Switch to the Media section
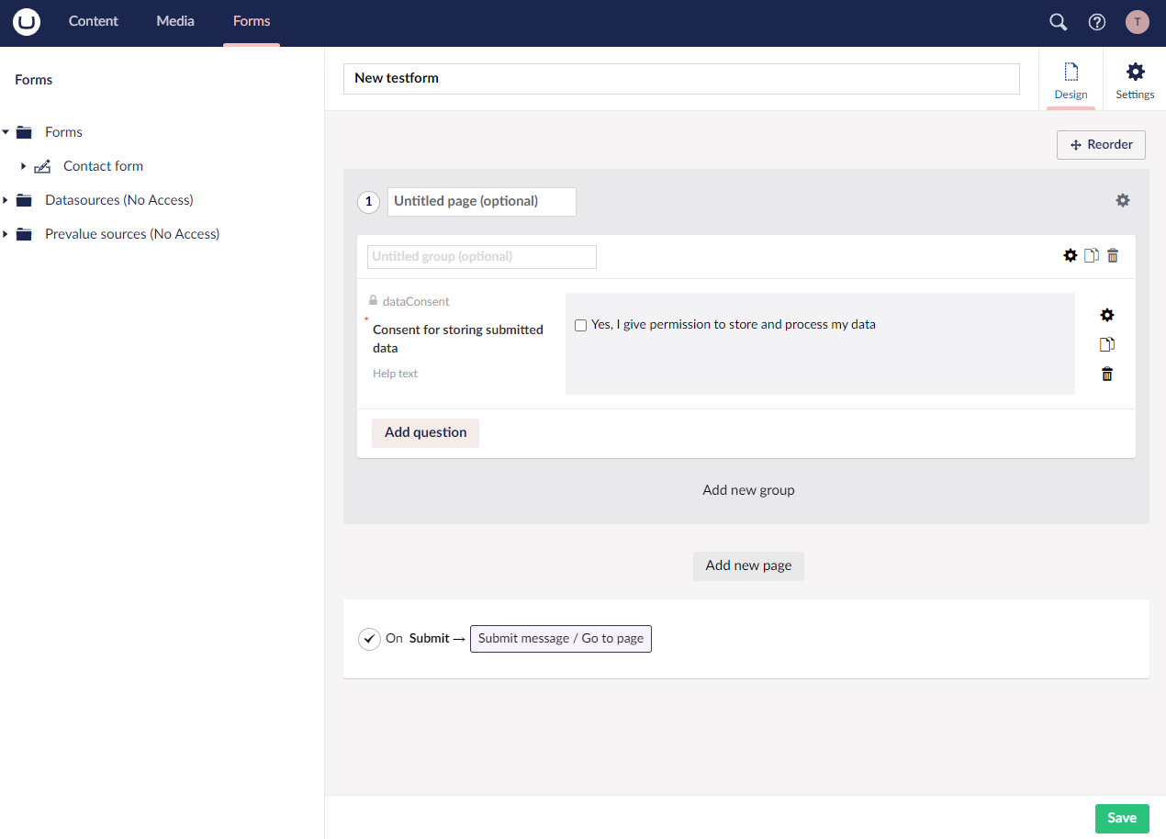 (x=174, y=21)
